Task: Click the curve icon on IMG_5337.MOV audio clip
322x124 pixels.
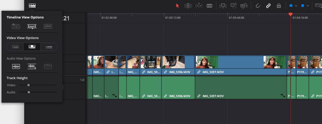Action: pos(283,96)
